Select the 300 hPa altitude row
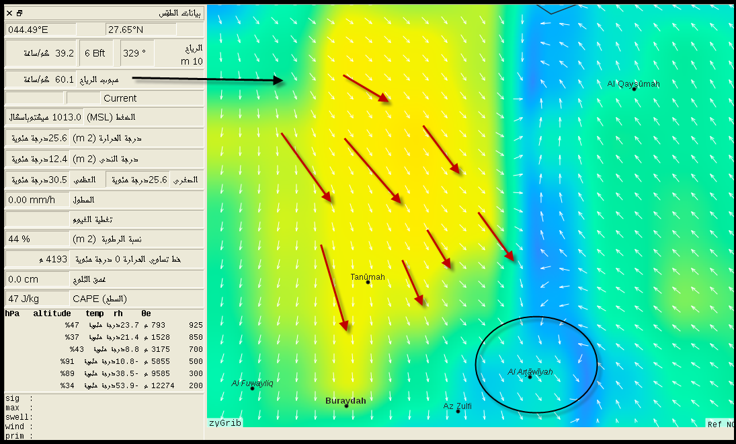736x444 pixels. [104, 374]
